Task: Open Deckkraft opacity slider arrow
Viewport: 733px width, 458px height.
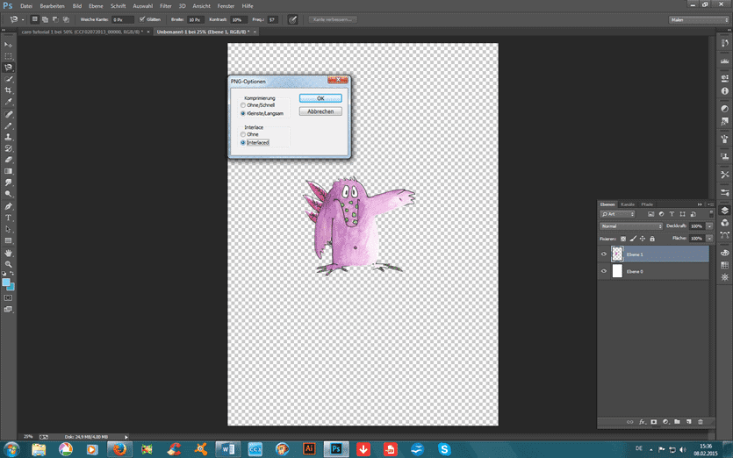Action: (709, 226)
